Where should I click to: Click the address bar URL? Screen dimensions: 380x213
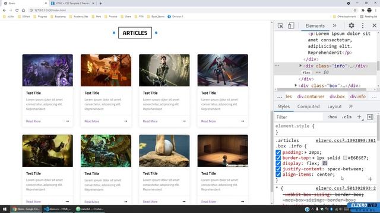point(50,11)
